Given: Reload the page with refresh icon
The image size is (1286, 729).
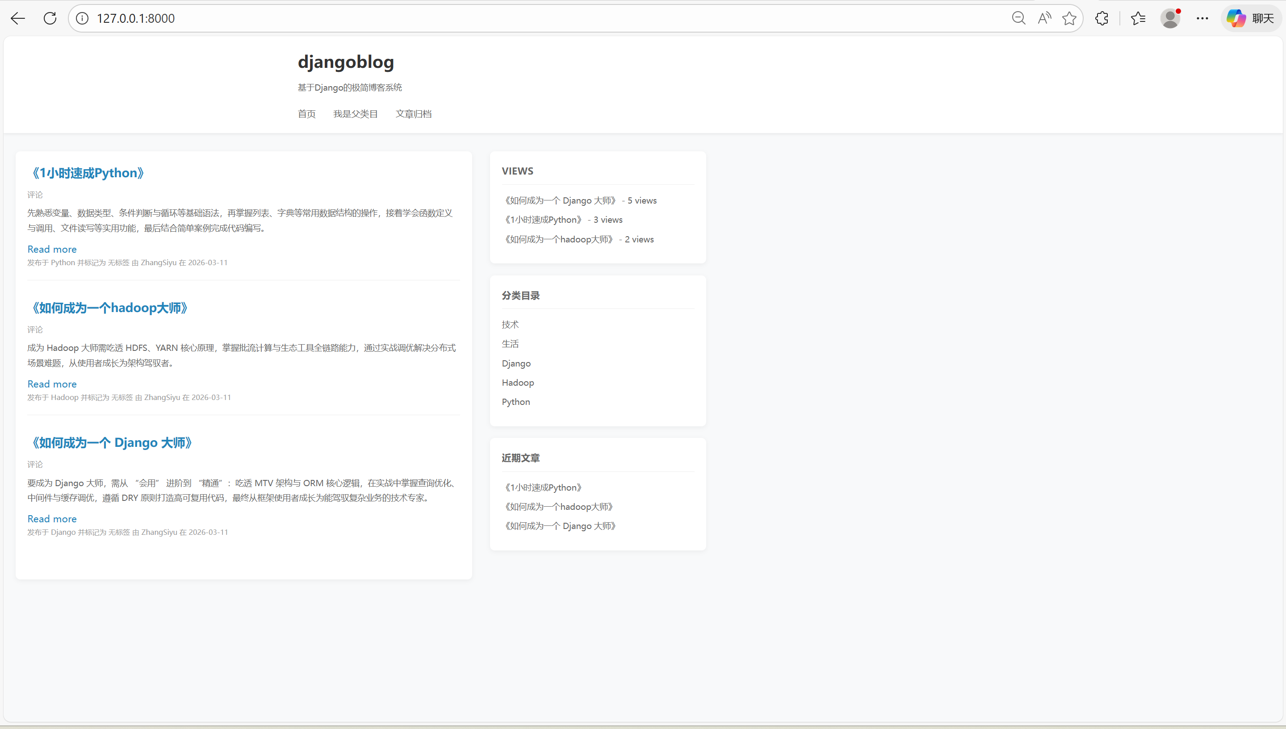Looking at the screenshot, I should point(50,18).
